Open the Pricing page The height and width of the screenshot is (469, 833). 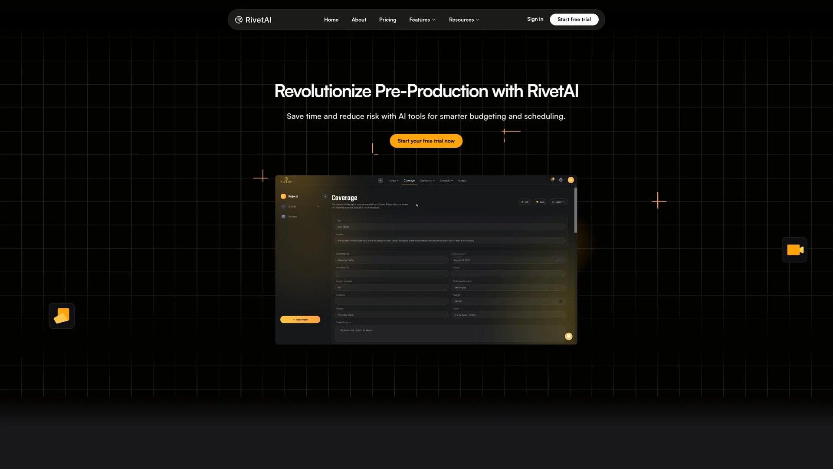[x=387, y=20]
